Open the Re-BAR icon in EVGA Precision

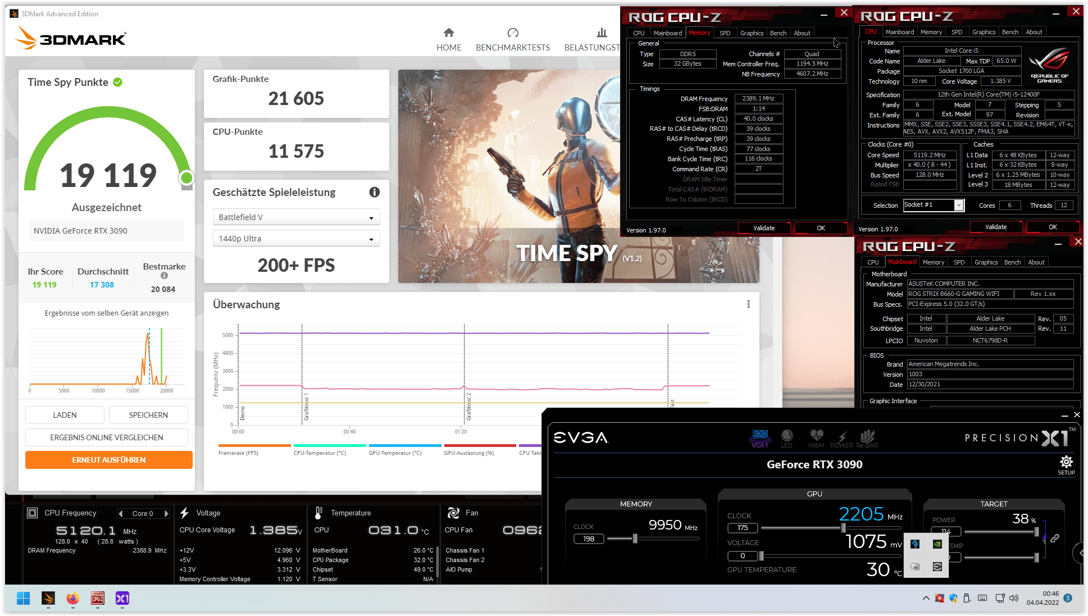[x=867, y=438]
